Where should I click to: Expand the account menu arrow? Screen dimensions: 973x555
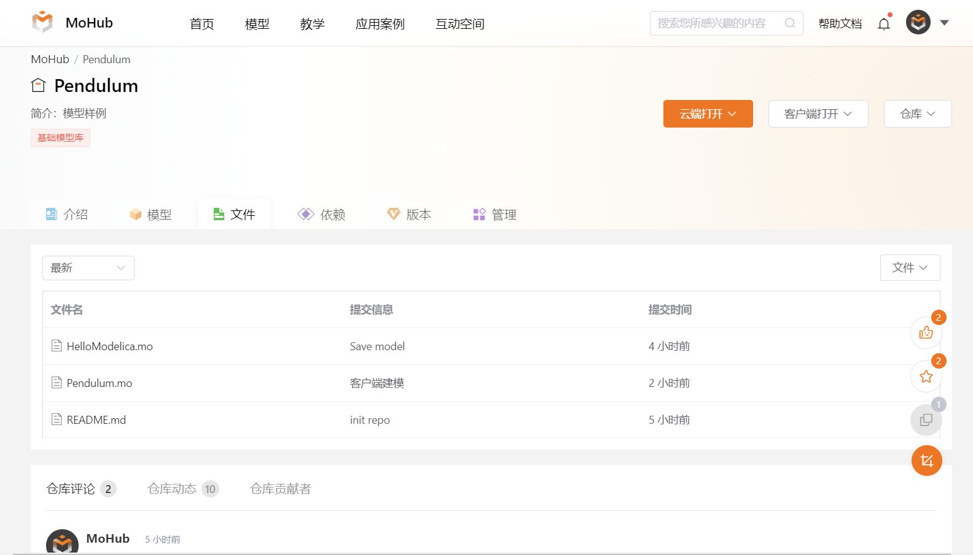[945, 23]
